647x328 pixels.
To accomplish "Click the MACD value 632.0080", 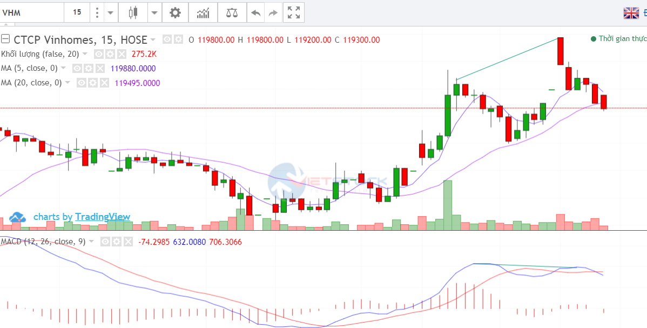I will point(190,242).
